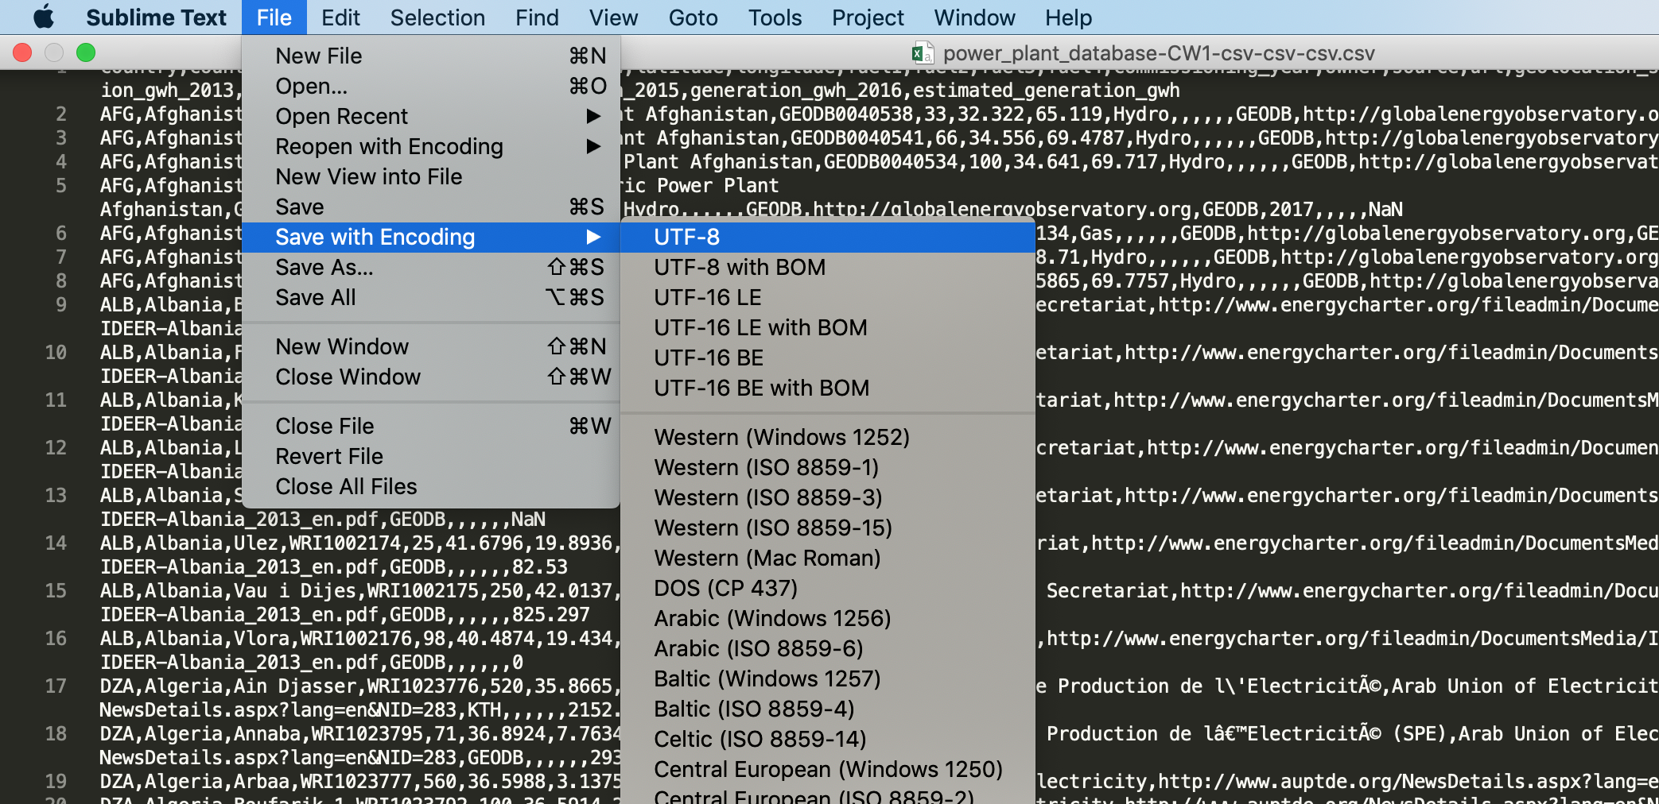Open the Tools menu
Image resolution: width=1659 pixels, height=804 pixels.
(774, 17)
